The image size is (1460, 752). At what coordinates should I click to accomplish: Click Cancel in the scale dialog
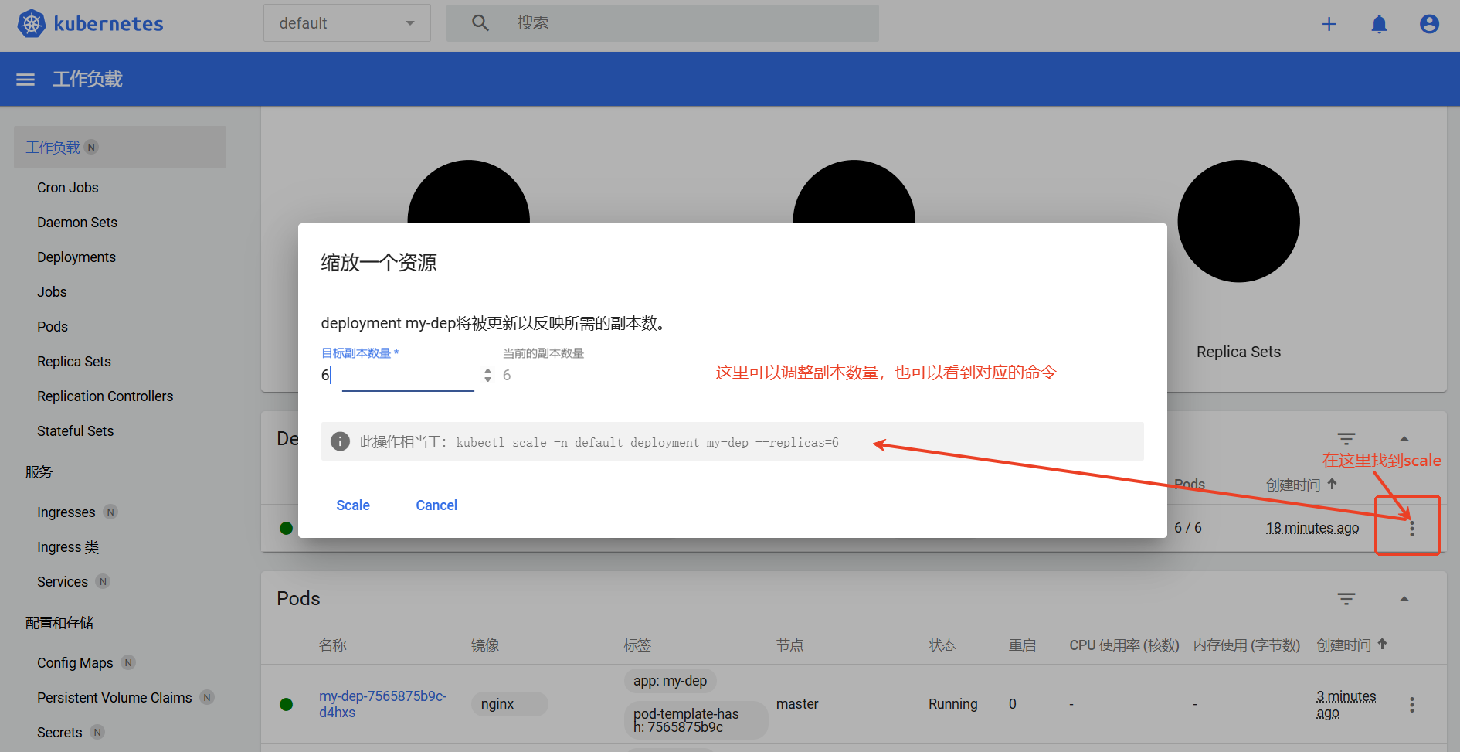[x=436, y=505]
